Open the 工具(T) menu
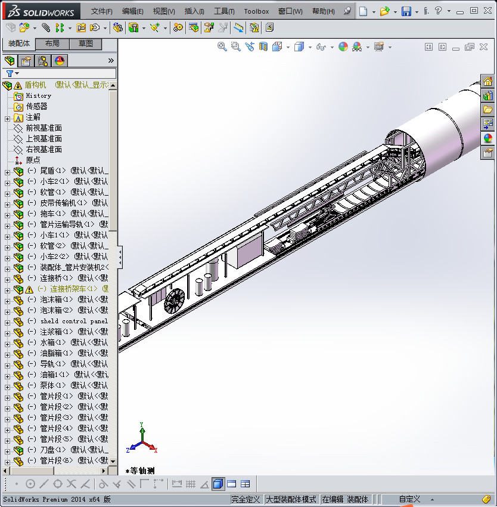This screenshot has width=497, height=507. (x=224, y=11)
